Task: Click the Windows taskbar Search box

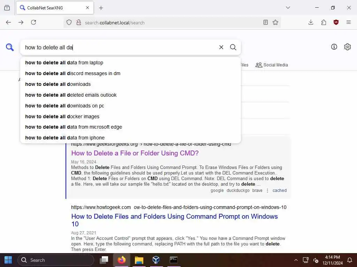Action: [56, 260]
